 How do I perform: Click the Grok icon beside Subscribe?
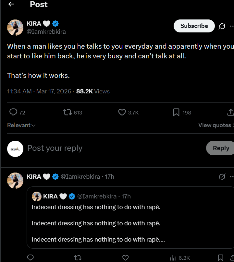[x=222, y=26]
